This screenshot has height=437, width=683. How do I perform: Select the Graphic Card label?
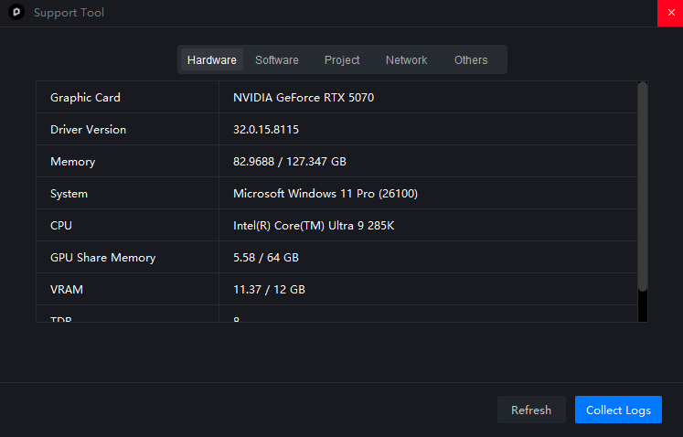tap(85, 97)
